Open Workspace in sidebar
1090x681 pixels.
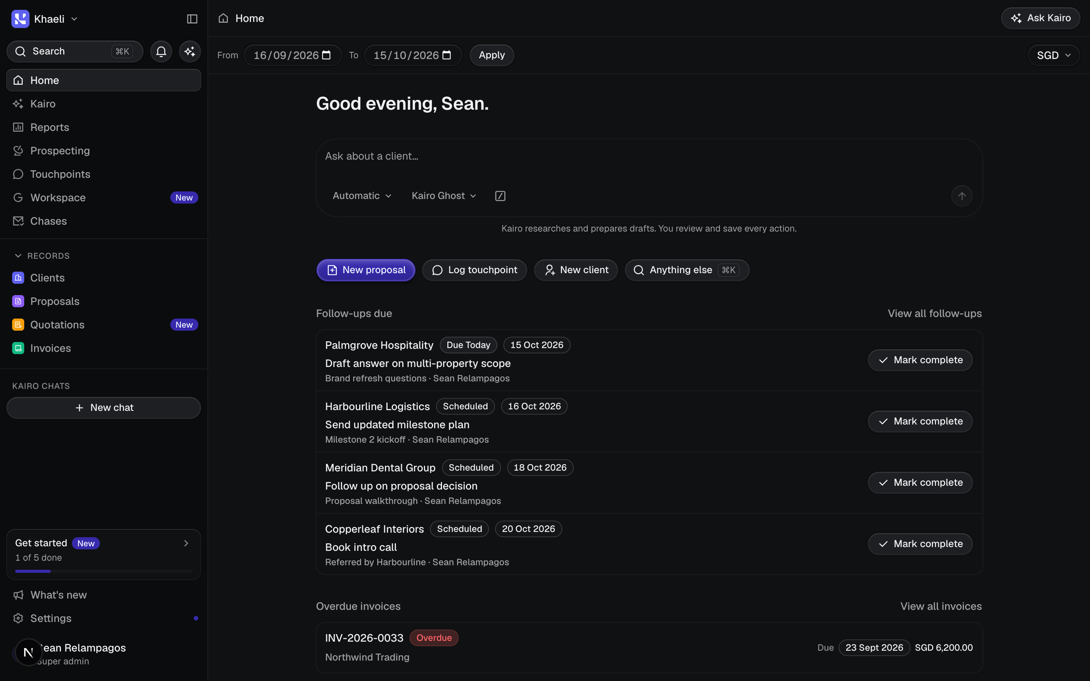coord(104,198)
